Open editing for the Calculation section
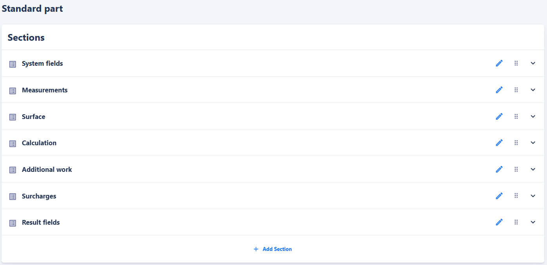This screenshot has width=547, height=265. tap(499, 143)
